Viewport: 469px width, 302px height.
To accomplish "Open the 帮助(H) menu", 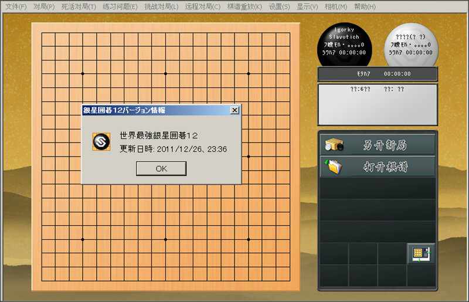I will (365, 6).
